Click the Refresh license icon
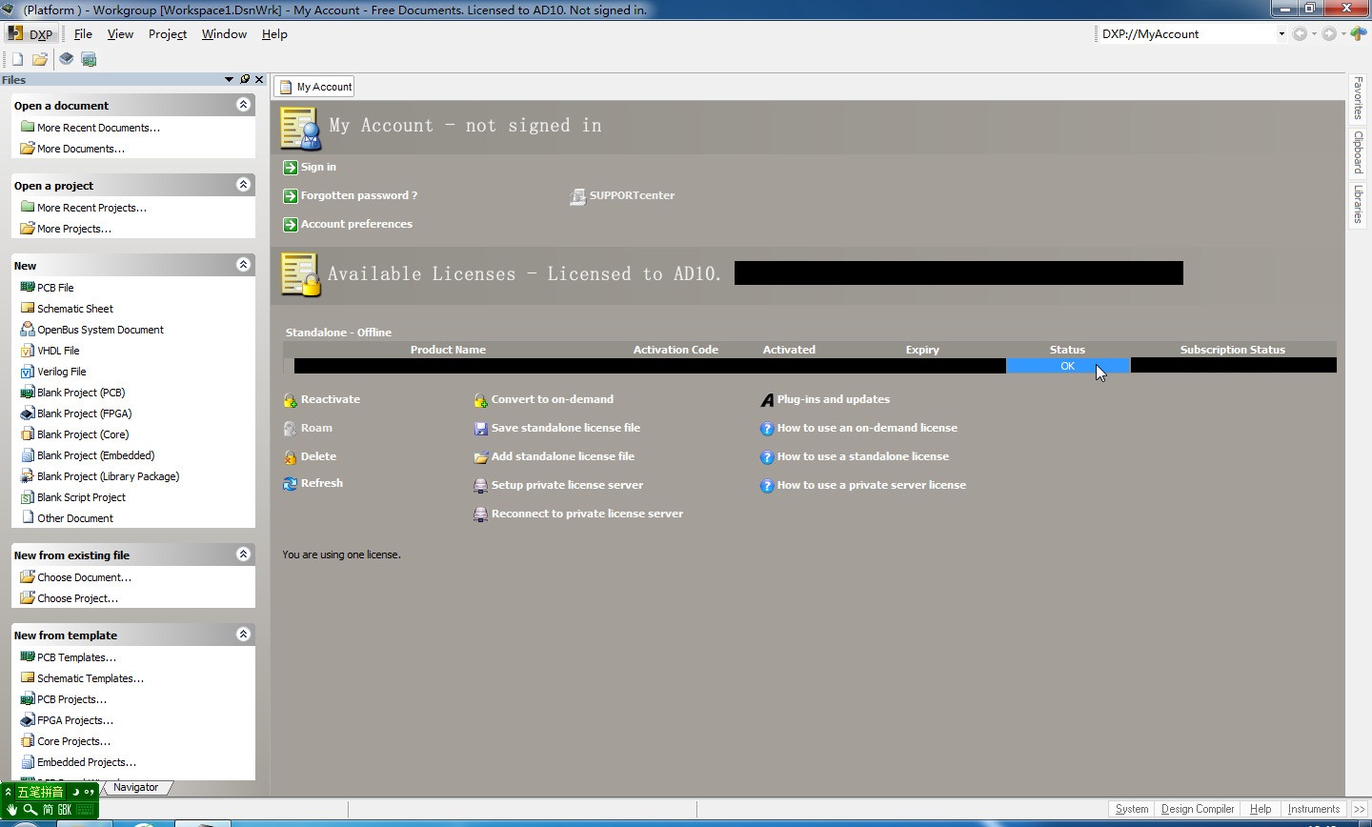The width and height of the screenshot is (1372, 827). [x=291, y=484]
